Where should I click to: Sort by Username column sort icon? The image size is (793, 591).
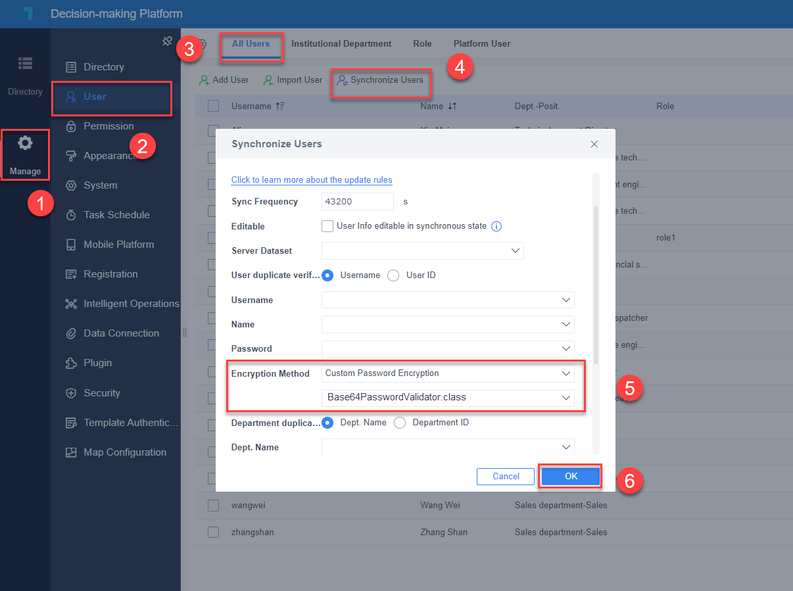click(x=280, y=106)
